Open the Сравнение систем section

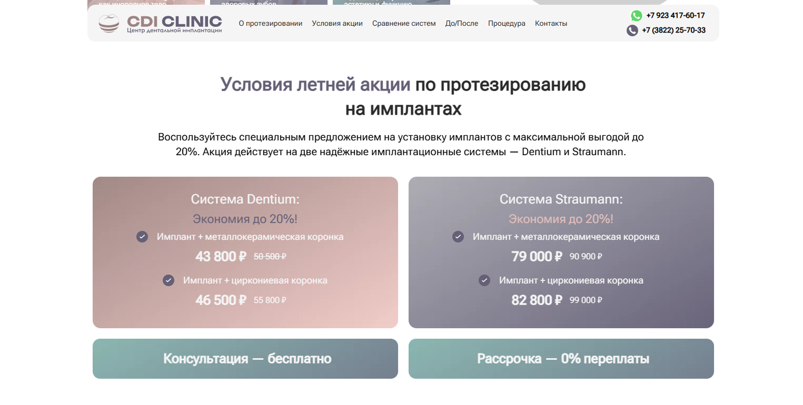tap(404, 23)
